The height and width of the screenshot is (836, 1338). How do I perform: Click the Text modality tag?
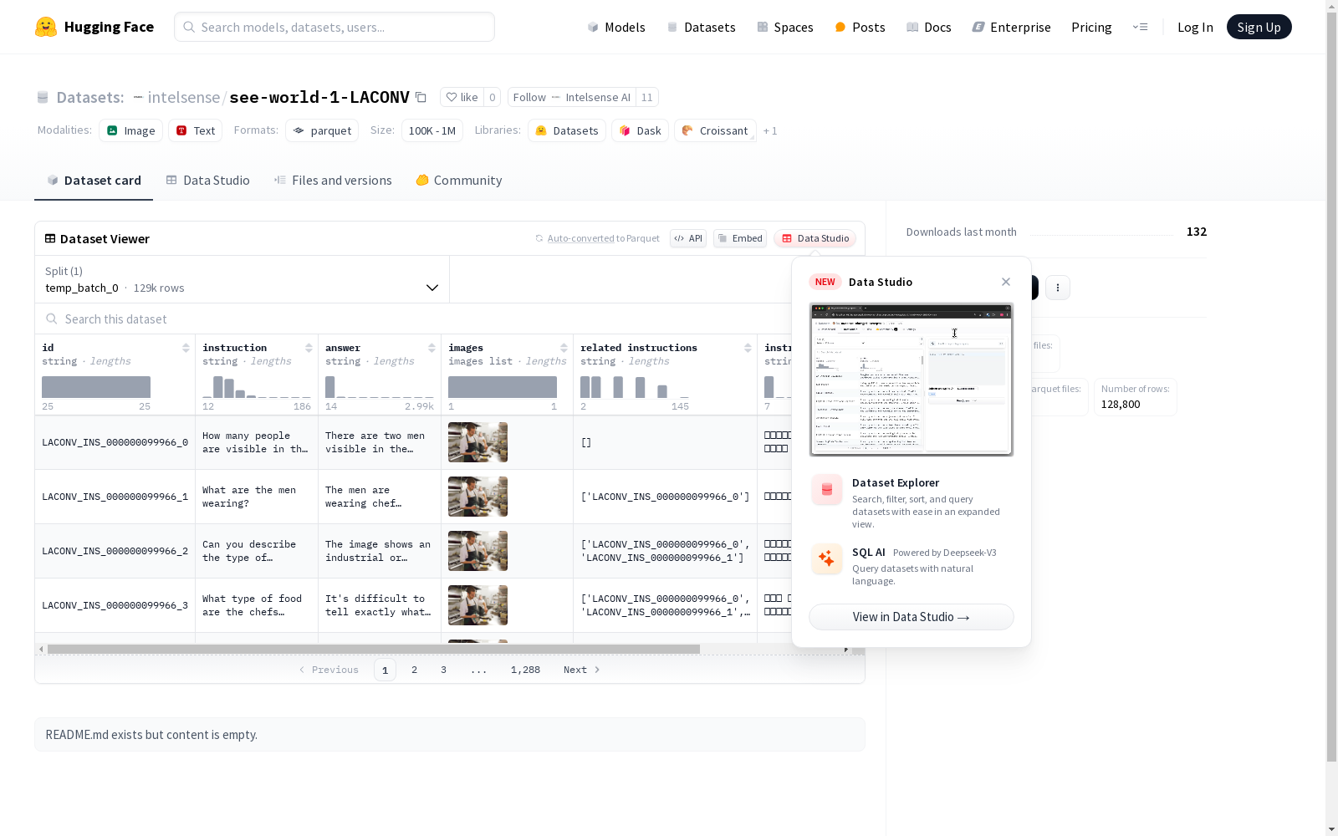click(196, 130)
